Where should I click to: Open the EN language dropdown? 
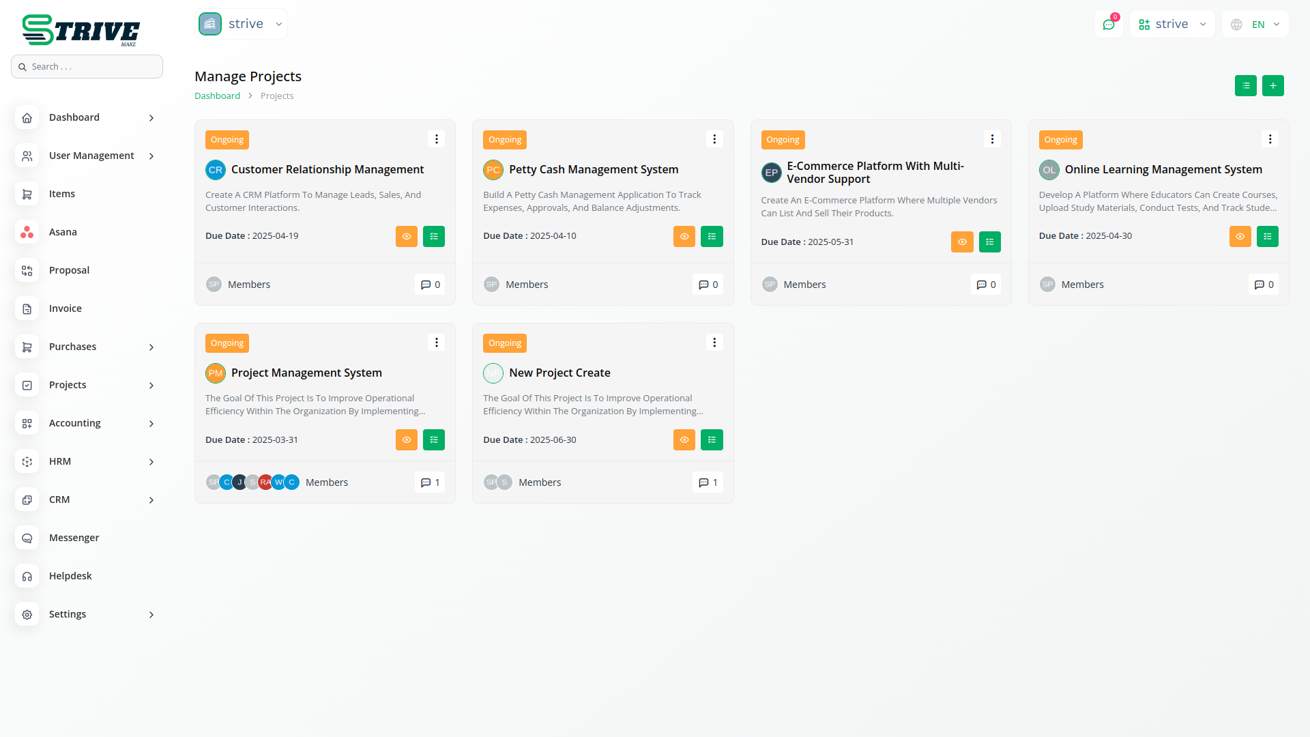1256,25
